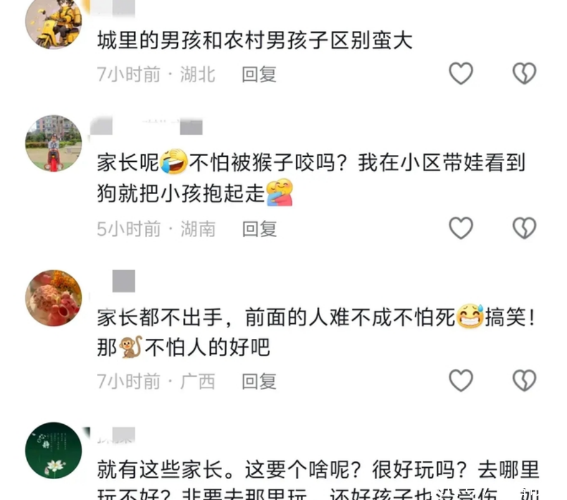Dislike the Hunan comment with broken heart
Screen dimensions: 567x500
click(x=525, y=228)
